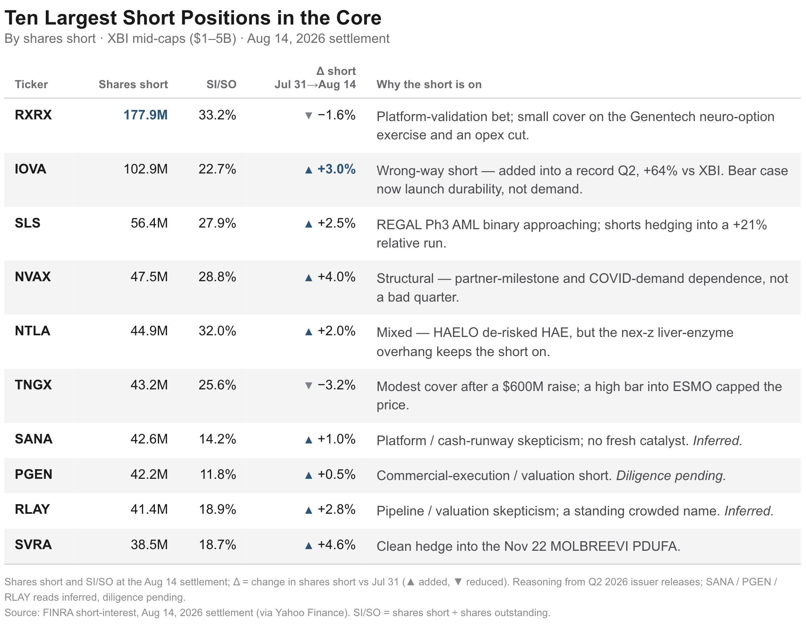Click the SANA ticker cell

pyautogui.click(x=34, y=439)
